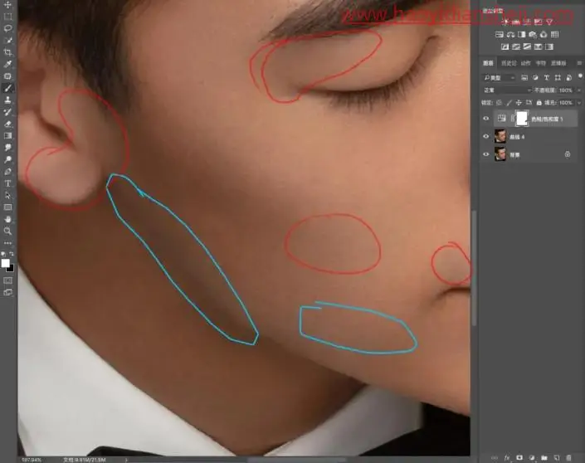Viewport: 585px width, 463px height.
Task: Hide the Background layer
Action: click(485, 154)
